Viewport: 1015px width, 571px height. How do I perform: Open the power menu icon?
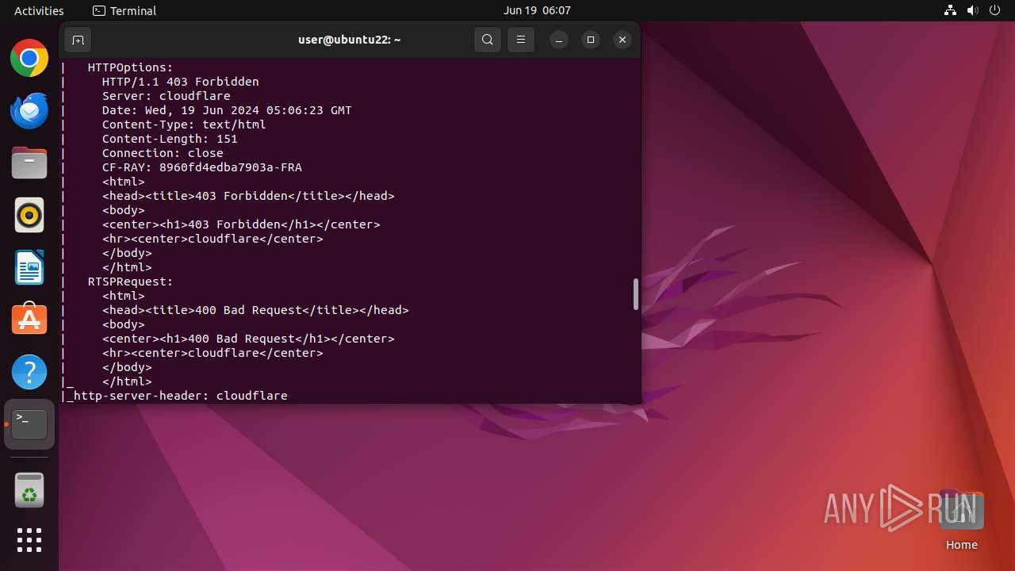[x=995, y=10]
